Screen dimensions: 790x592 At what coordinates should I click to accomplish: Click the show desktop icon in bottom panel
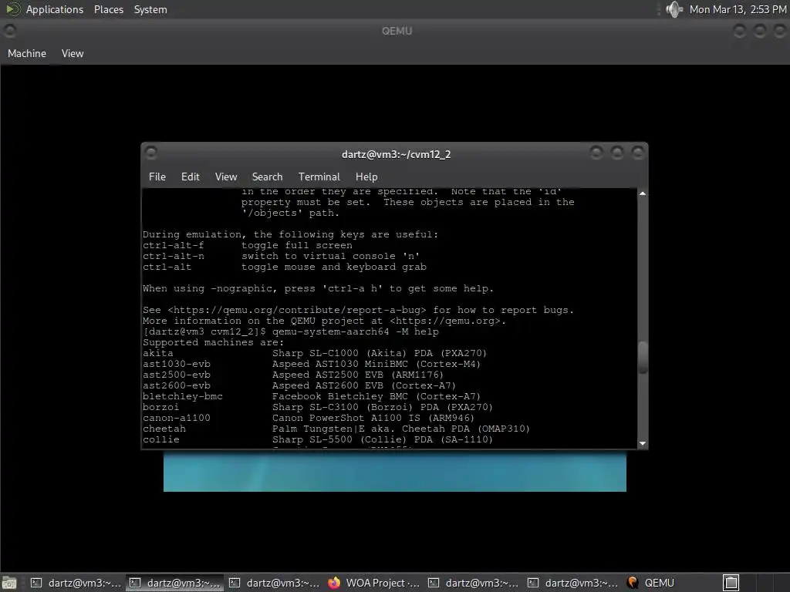coord(9,583)
